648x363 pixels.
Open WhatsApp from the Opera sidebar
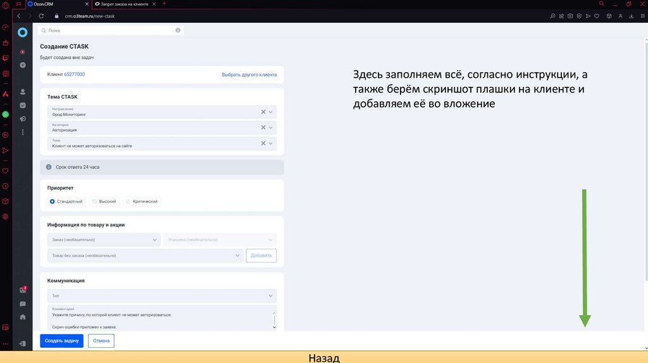5,114
